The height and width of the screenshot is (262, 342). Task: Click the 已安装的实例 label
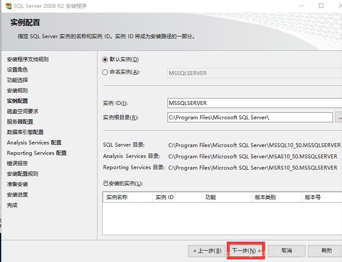123,183
